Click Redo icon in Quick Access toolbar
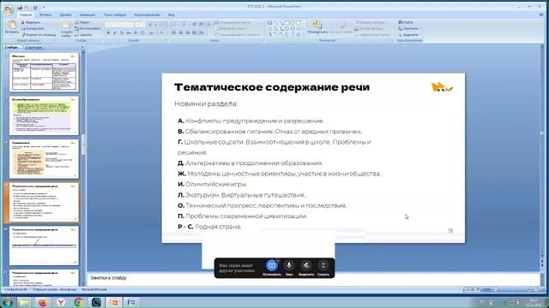Screen dimensions: 549x308 point(35,8)
